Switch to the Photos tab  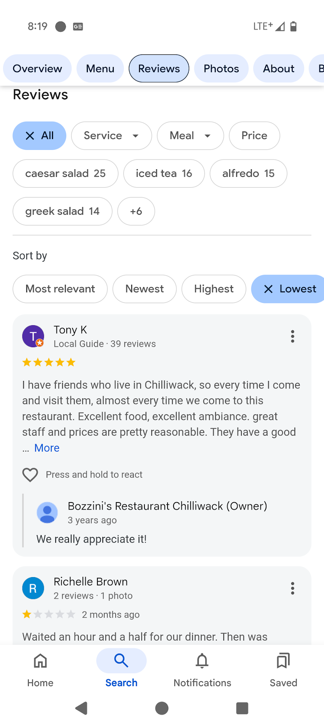[x=221, y=69]
